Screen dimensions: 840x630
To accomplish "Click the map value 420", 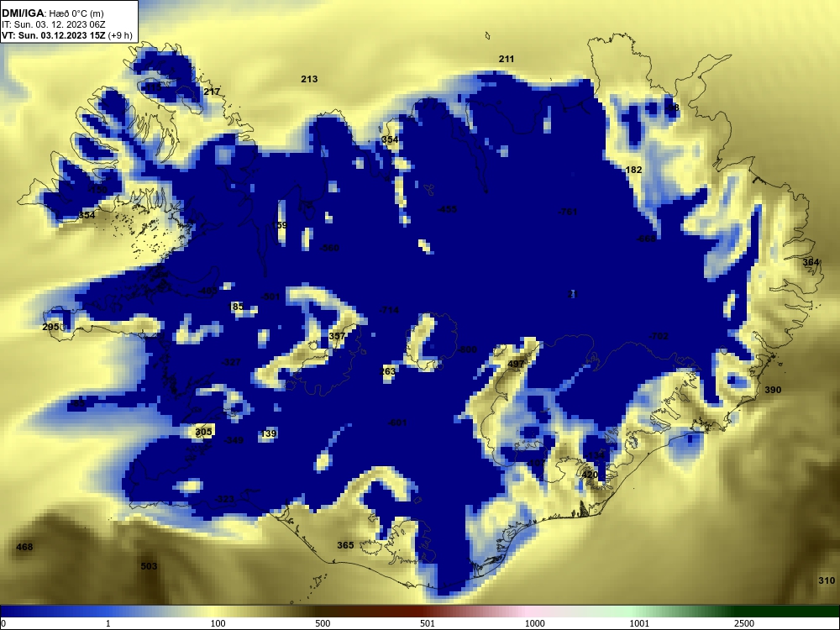I will pyautogui.click(x=590, y=474).
